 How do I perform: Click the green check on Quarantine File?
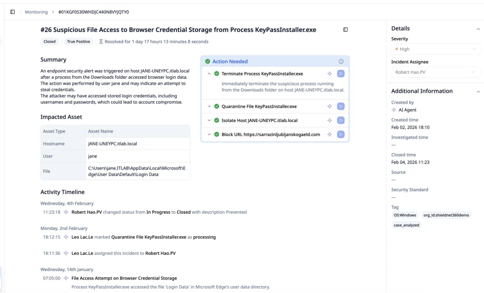point(217,106)
